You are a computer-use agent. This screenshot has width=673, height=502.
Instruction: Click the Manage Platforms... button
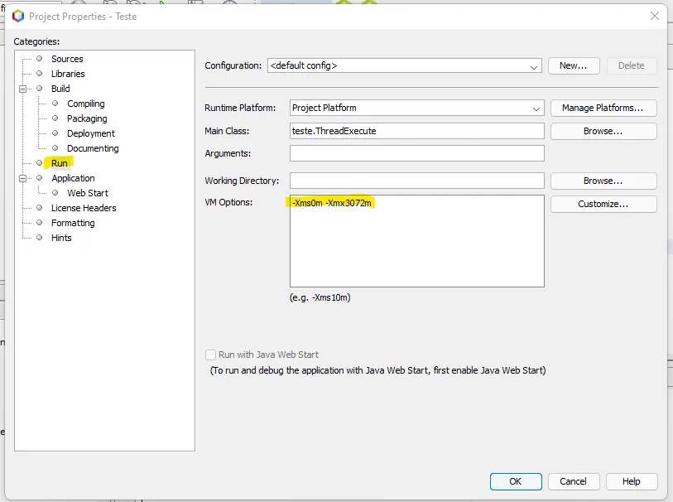pyautogui.click(x=603, y=108)
